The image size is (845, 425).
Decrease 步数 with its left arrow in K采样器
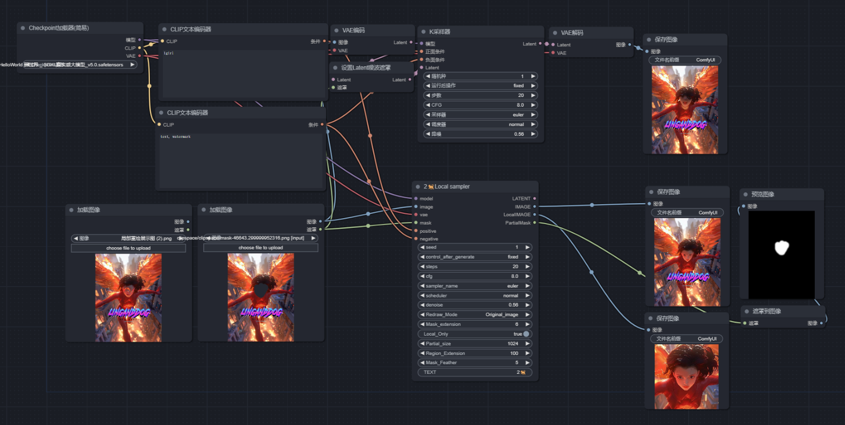[x=428, y=95]
